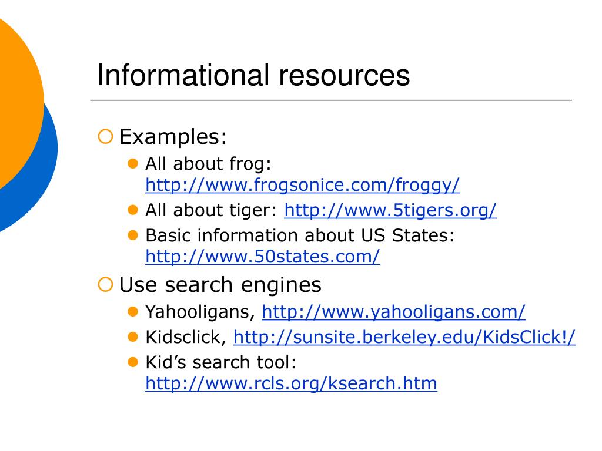Click the hollow bullet beside Examples
This screenshot has height=451, width=602.
pos(105,136)
